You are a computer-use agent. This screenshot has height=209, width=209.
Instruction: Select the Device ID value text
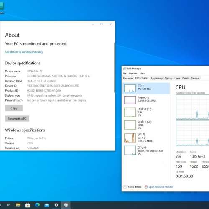click(x=53, y=86)
